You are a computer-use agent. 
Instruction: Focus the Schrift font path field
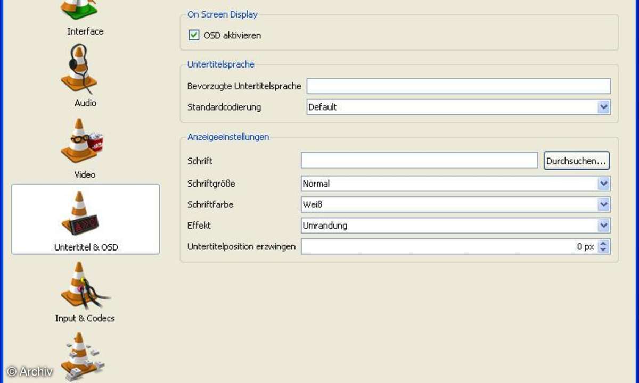tap(420, 160)
